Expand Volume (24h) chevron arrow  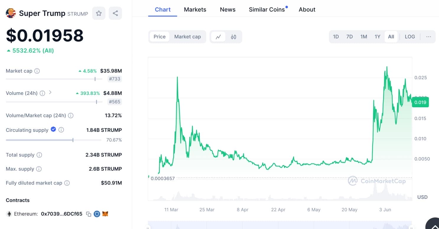50,93
